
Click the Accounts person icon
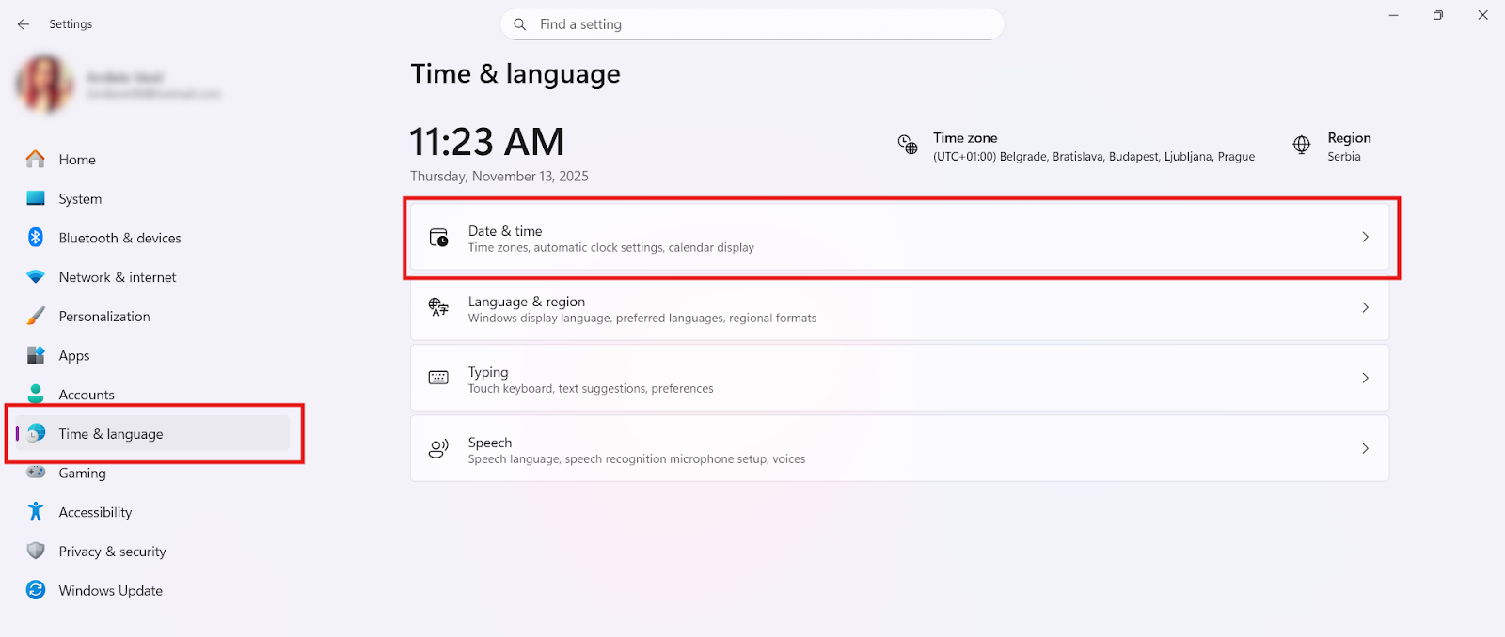click(x=36, y=394)
